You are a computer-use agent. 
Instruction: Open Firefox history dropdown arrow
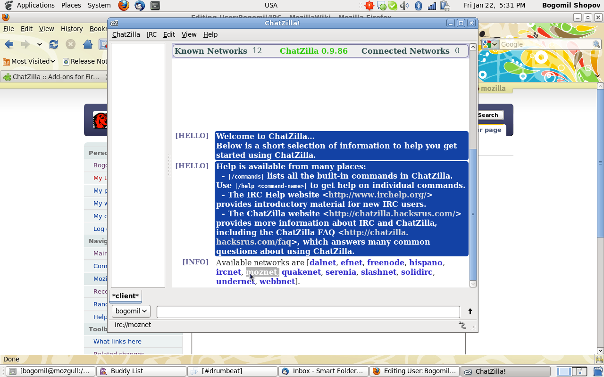(40, 45)
